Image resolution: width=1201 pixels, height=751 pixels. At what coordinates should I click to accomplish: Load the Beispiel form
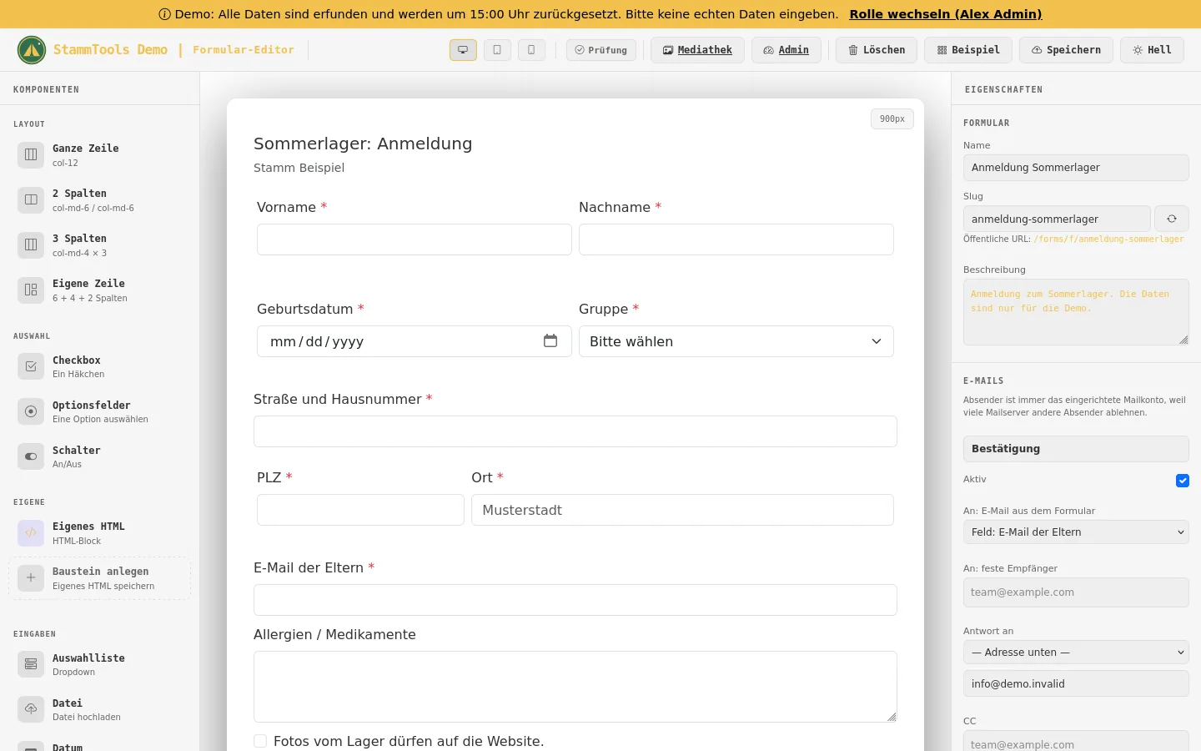coord(968,50)
